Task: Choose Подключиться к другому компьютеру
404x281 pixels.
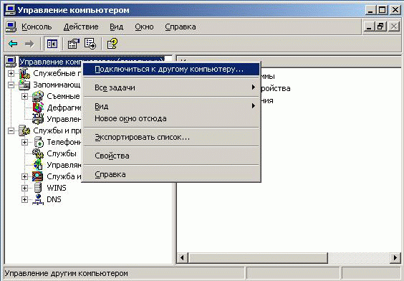Action: (171, 69)
